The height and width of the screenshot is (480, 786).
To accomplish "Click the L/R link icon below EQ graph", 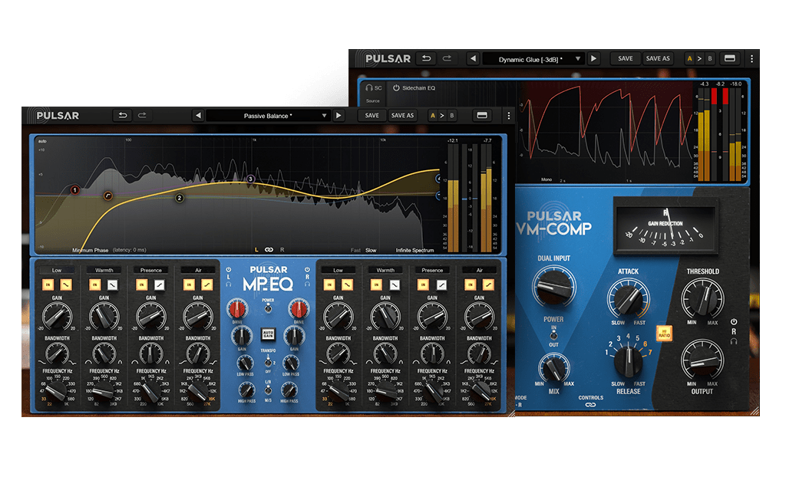I will tap(269, 250).
